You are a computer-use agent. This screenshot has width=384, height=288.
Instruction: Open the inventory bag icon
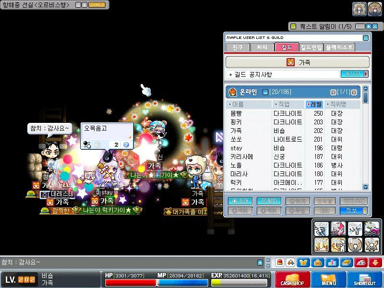[318, 263]
